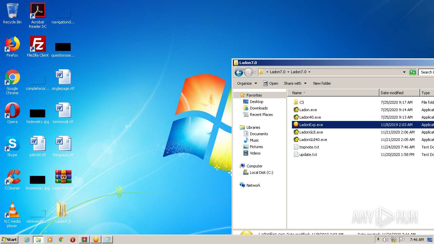Click Opera icon in taskbar
Image resolution: width=434 pixels, height=244 pixels.
[73, 240]
